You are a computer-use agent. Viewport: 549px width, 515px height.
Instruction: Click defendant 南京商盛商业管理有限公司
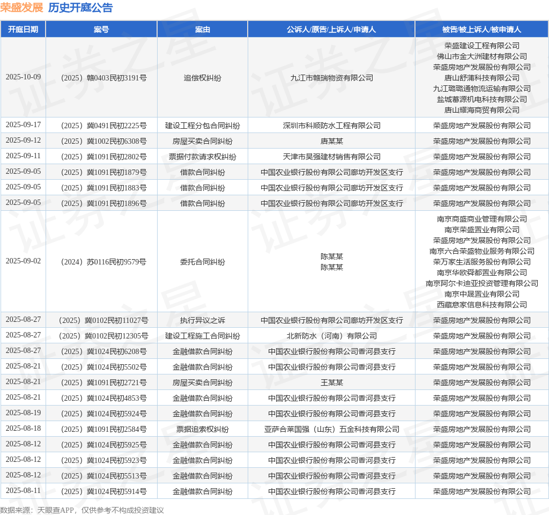pos(482,219)
